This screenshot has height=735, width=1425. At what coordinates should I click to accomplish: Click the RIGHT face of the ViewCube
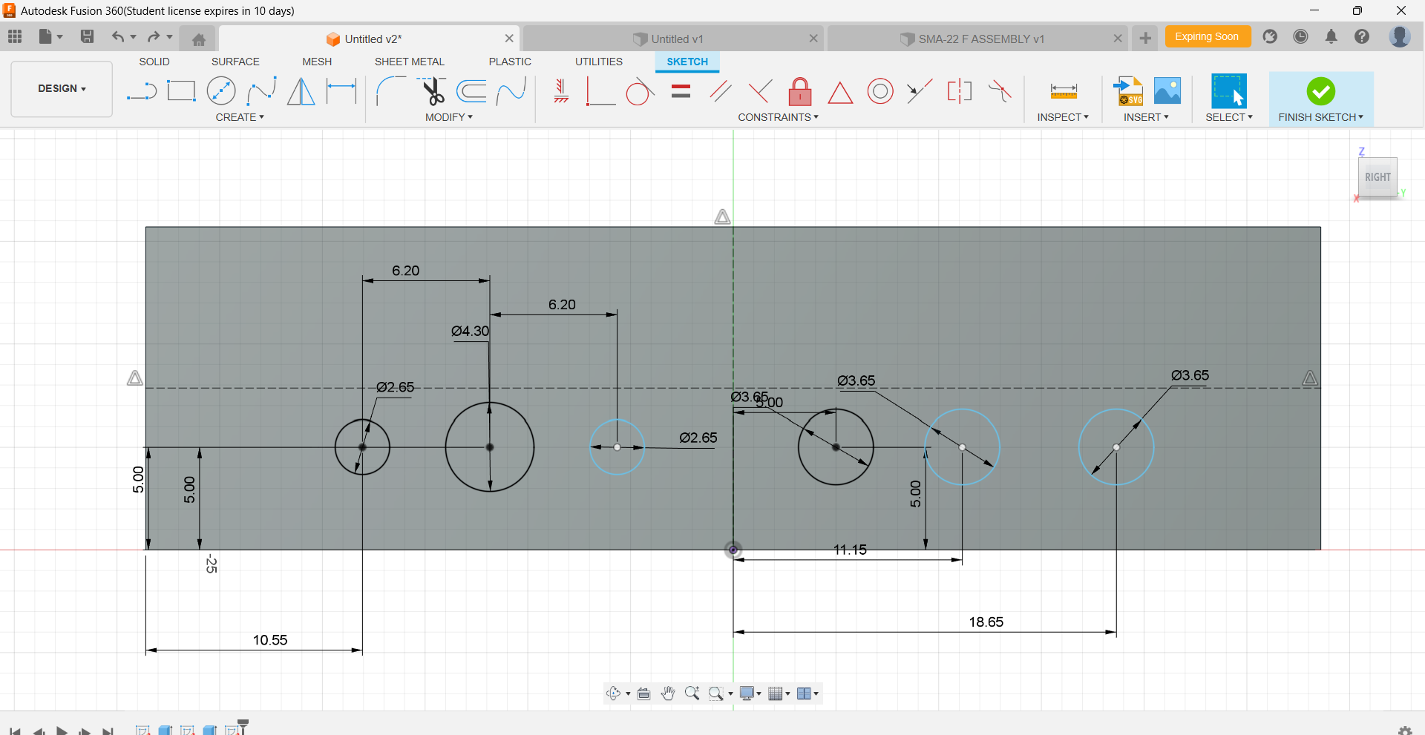click(1377, 177)
